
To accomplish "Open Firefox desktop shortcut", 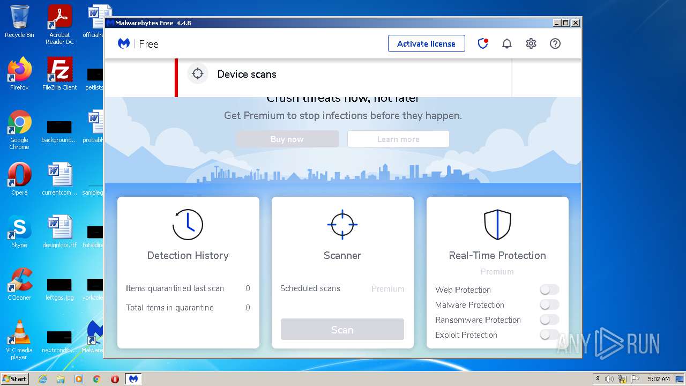I will click(x=19, y=74).
